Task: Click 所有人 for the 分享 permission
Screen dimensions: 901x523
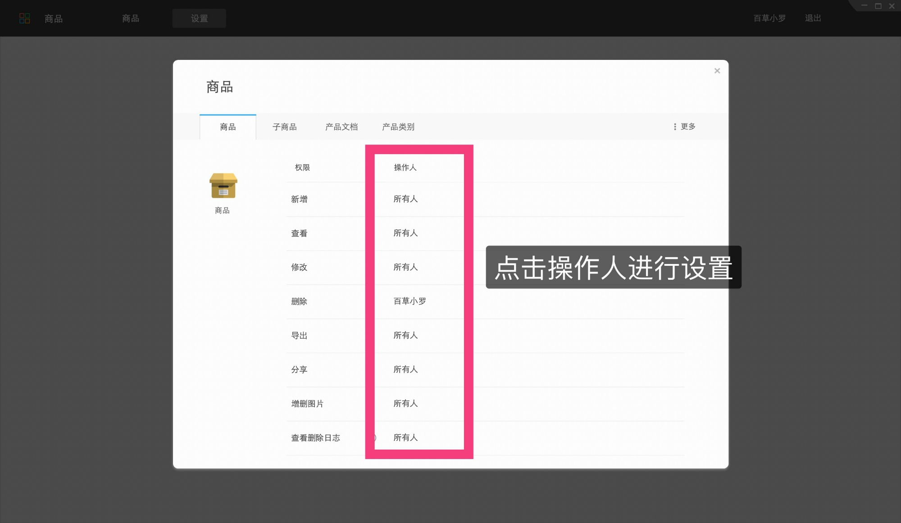Action: click(405, 369)
